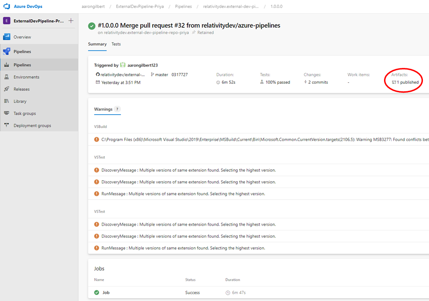Click the 1.0.0.0 breadcrumb
Screen dimensions: 429x301
tap(276, 6)
